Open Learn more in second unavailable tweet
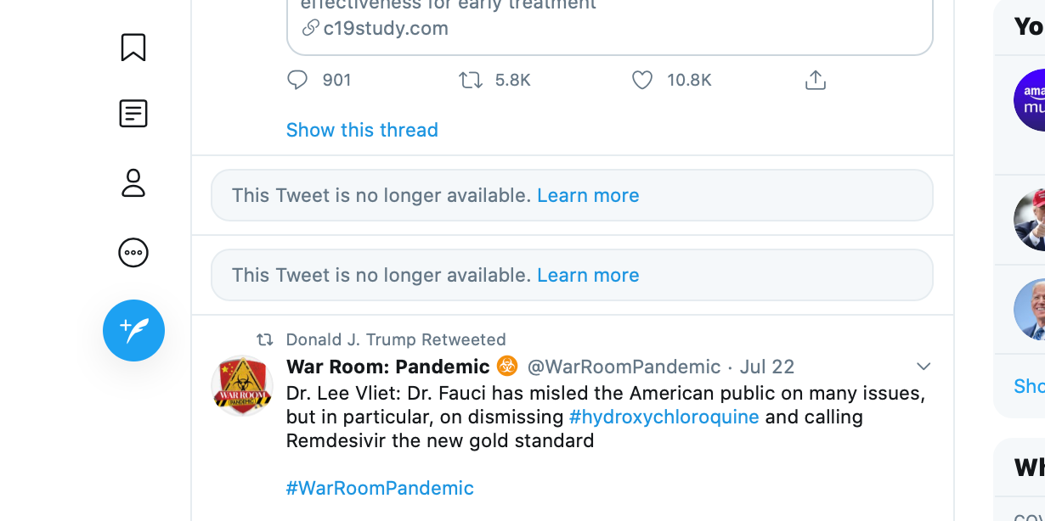The height and width of the screenshot is (521, 1045). tap(588, 275)
